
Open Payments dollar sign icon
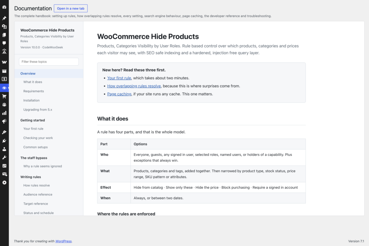click(x=4, y=79)
